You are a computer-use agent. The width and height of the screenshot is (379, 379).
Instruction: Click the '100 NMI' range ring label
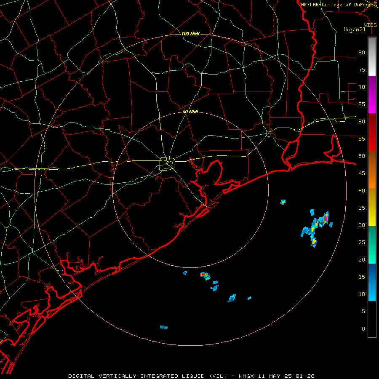pos(190,34)
